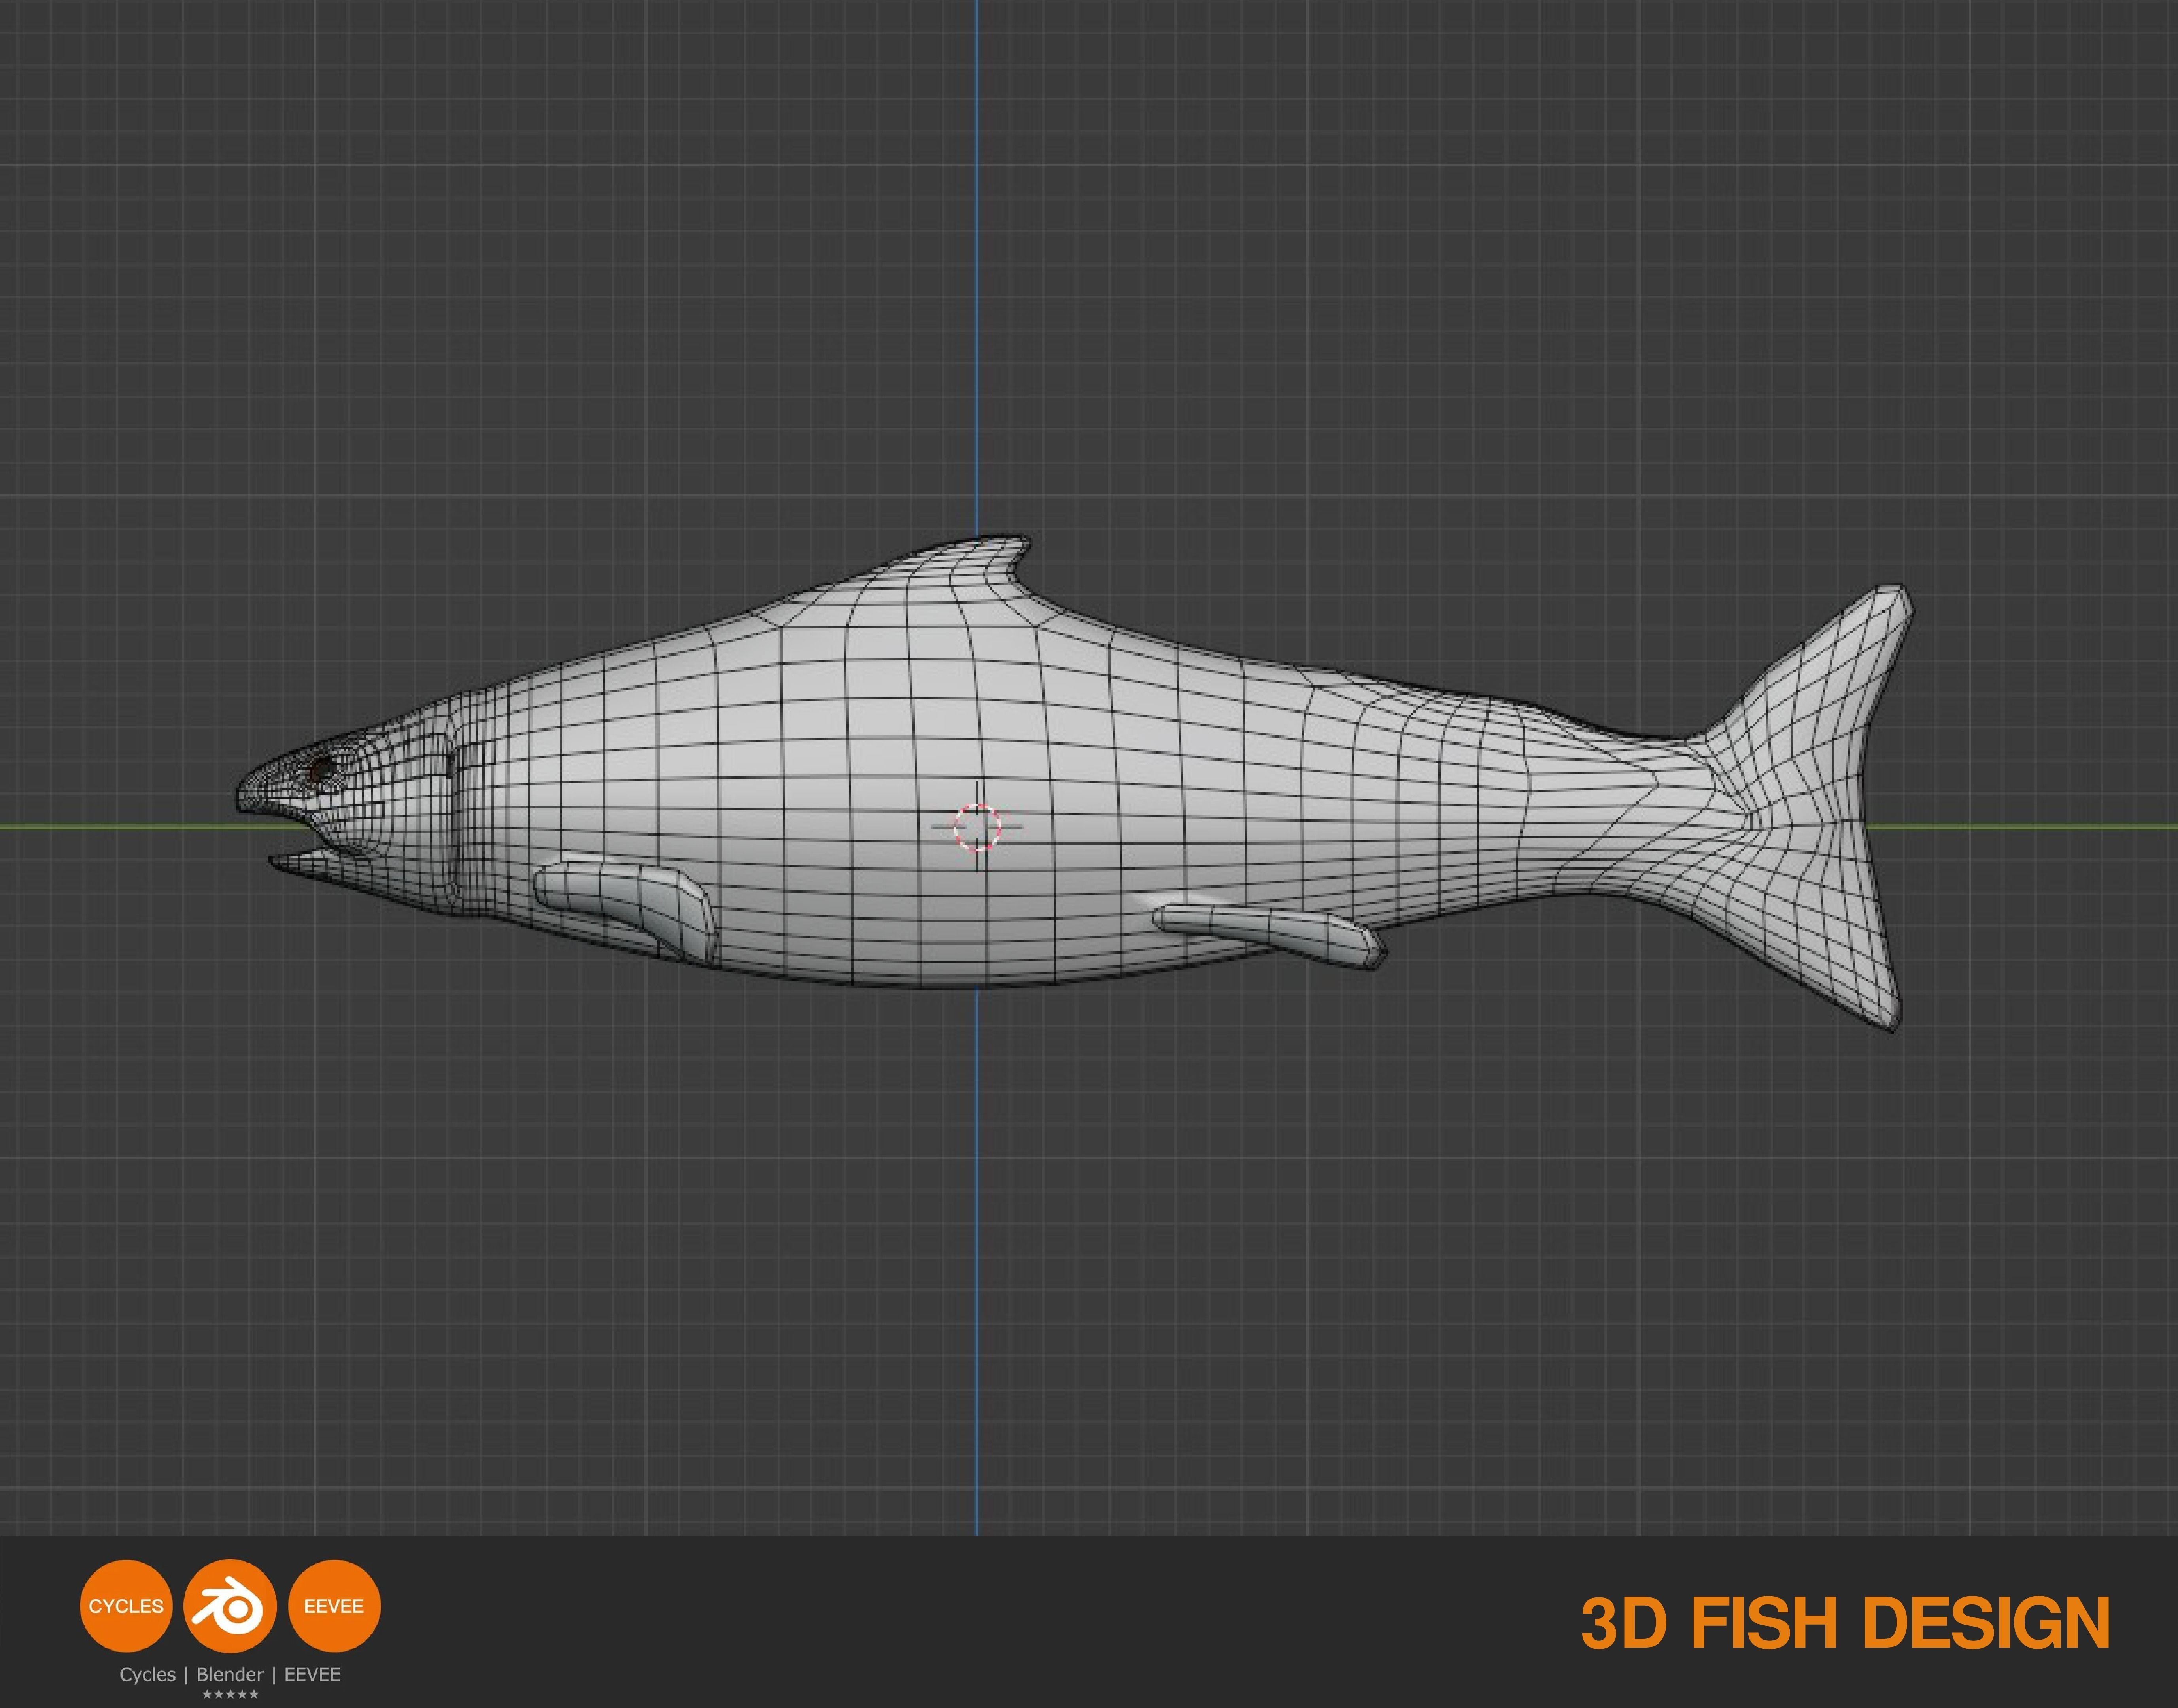Click the 3D cursor crosshair in viewport
This screenshot has height=1708, width=2178.
(x=977, y=826)
